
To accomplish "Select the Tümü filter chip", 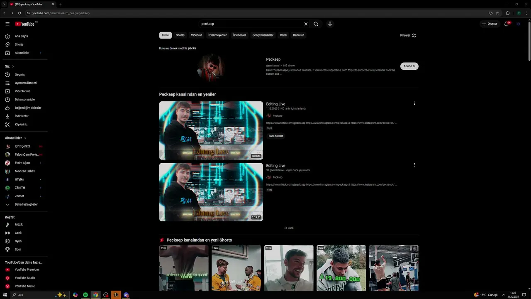I will pyautogui.click(x=166, y=35).
